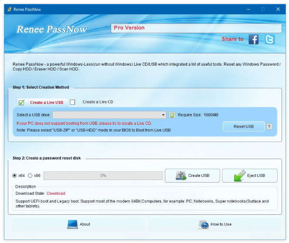Click the USB-ZIP BIOS note text

[93, 130]
